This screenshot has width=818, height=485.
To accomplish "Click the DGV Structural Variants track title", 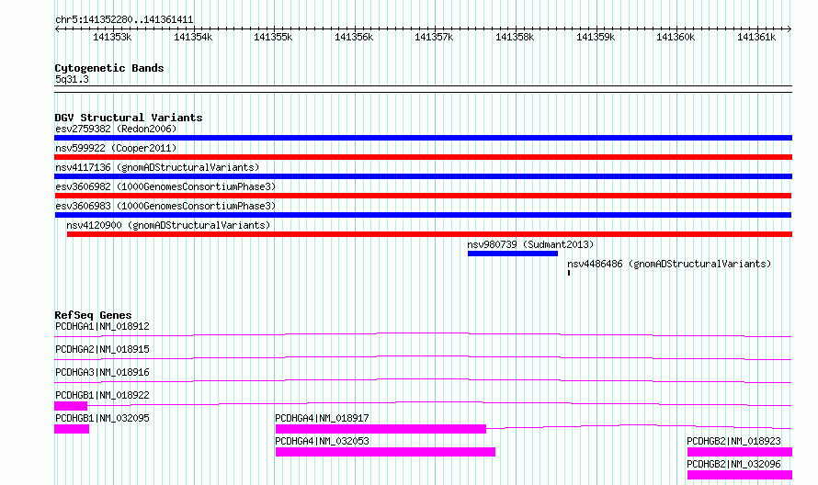I will (129, 118).
